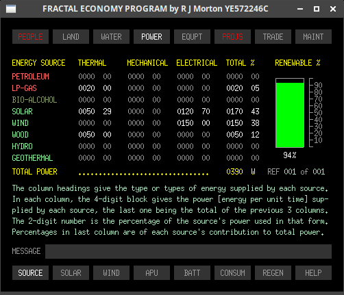344x295 pixels.
Task: Maximize the Fractal Economy window
Action: click(317, 9)
